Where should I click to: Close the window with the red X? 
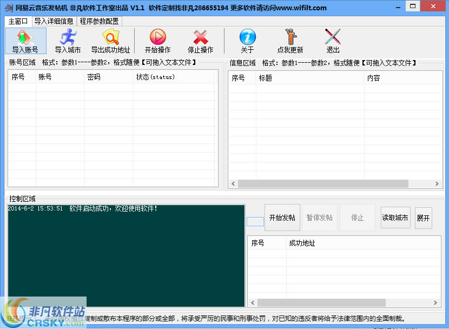tap(433, 6)
